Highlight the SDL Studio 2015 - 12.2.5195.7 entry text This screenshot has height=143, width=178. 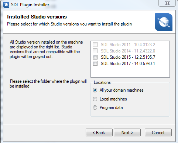pyautogui.click(x=128, y=57)
